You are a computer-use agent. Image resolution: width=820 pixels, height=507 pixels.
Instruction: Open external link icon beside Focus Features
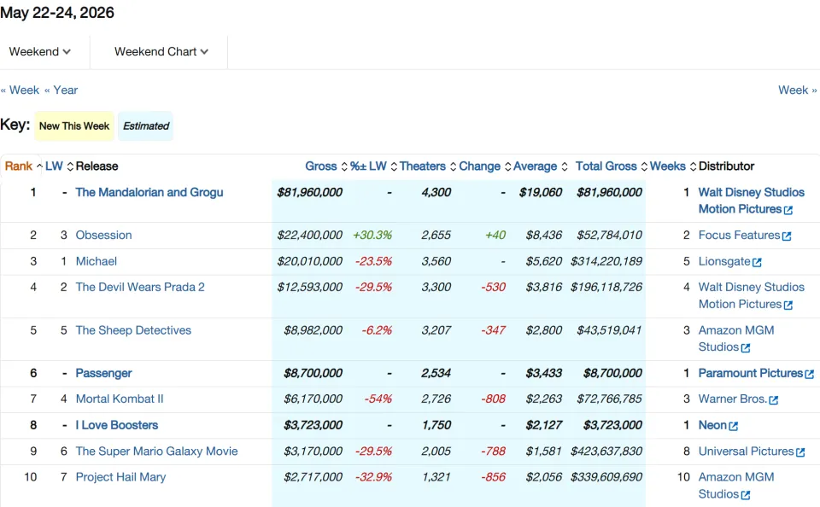pyautogui.click(x=787, y=236)
